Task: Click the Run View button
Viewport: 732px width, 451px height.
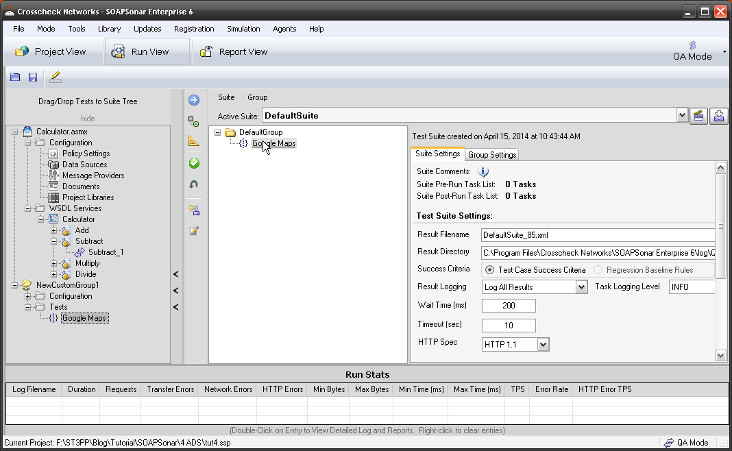Action: point(147,52)
